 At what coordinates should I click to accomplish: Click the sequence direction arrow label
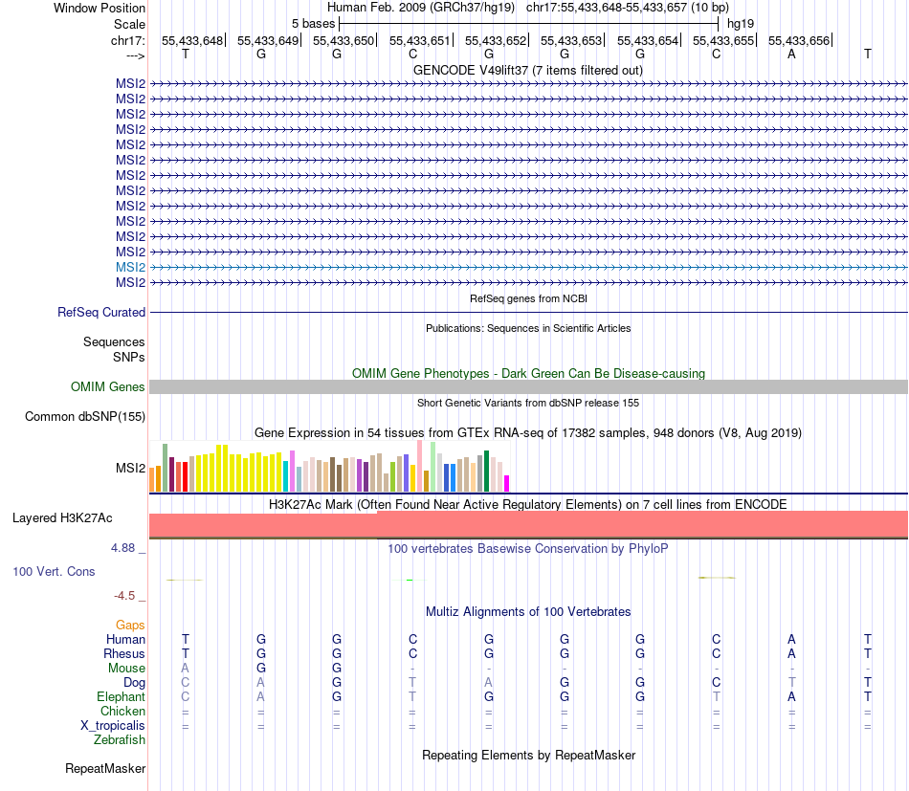click(x=135, y=55)
